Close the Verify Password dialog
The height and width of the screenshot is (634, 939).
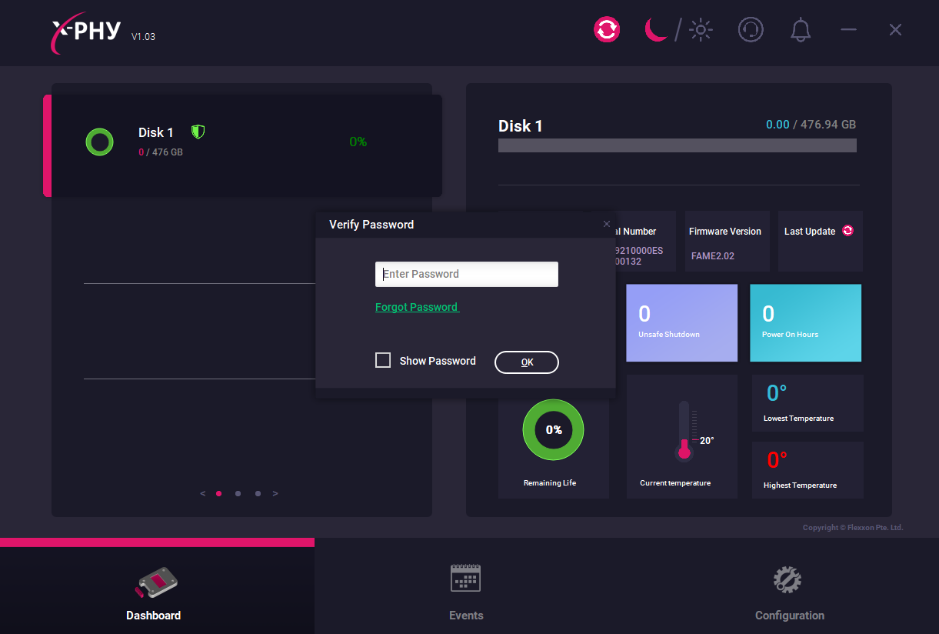tap(607, 224)
